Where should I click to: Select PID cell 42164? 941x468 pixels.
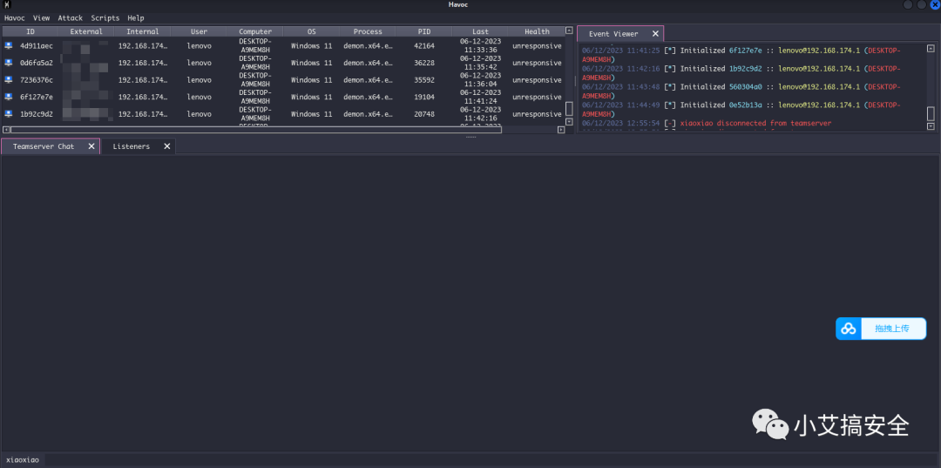[424, 45]
